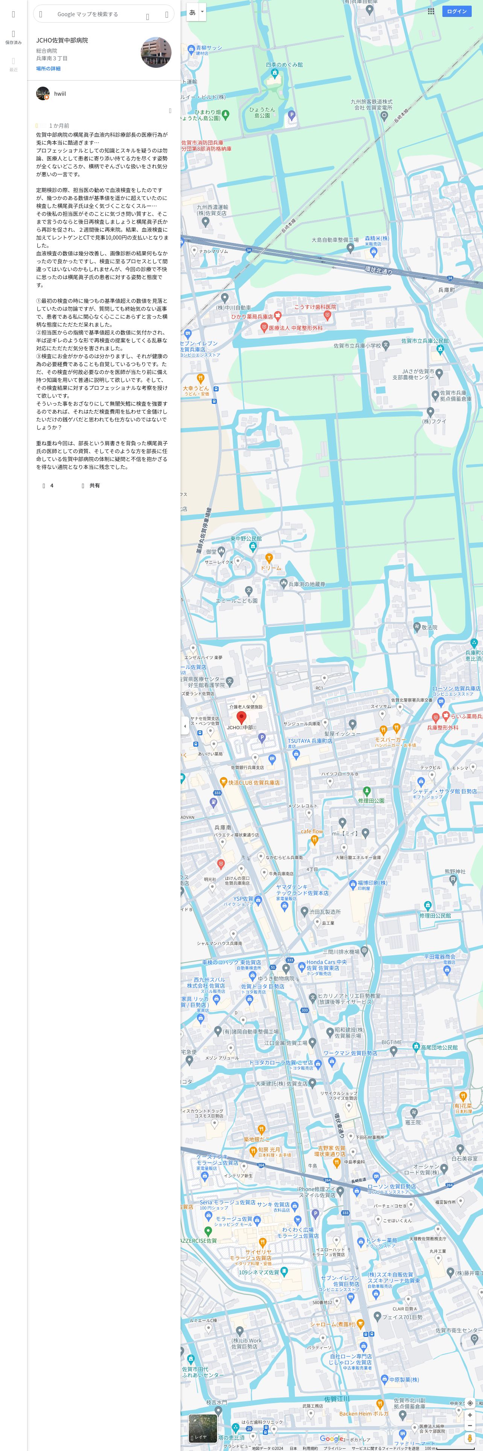483x1451 pixels.
Task: Select the 築地銀だこ restaurant icon
Action: coord(261,1129)
